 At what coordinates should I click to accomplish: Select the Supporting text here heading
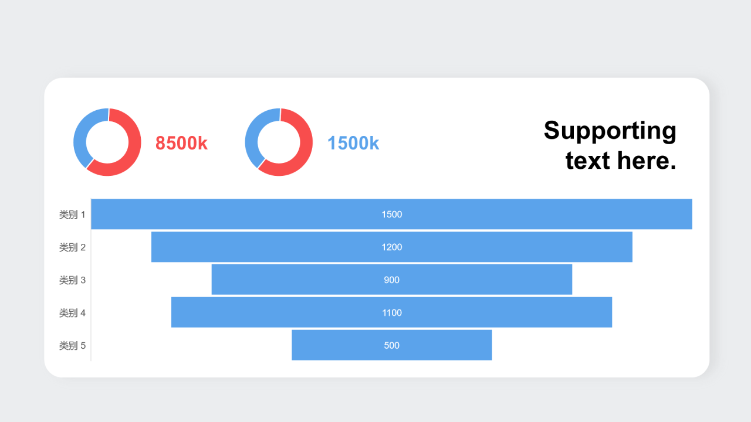pyautogui.click(x=610, y=145)
